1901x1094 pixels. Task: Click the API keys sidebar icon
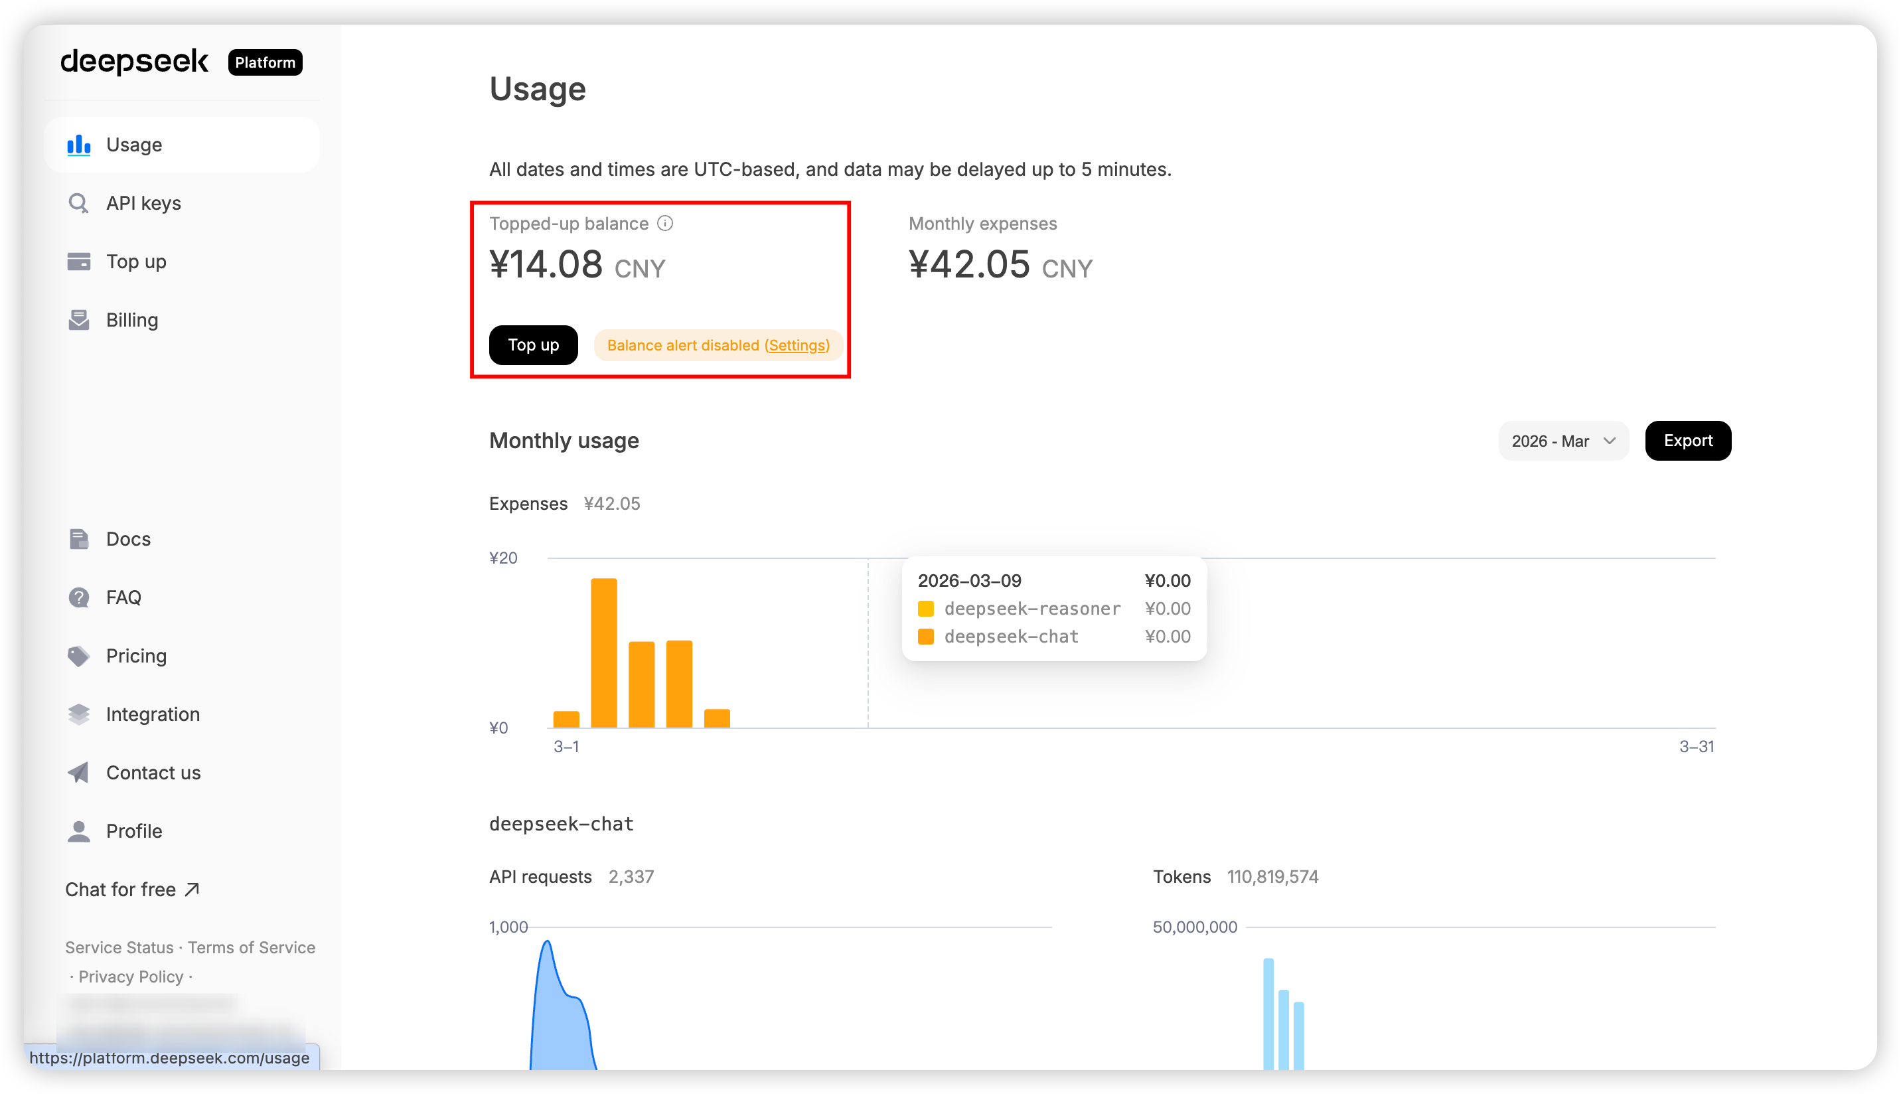tap(79, 204)
